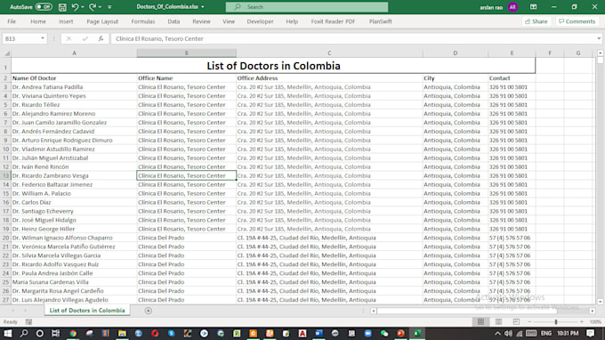Open the Windows Start menu
This screenshot has width=605, height=340.
pyautogui.click(x=7, y=334)
